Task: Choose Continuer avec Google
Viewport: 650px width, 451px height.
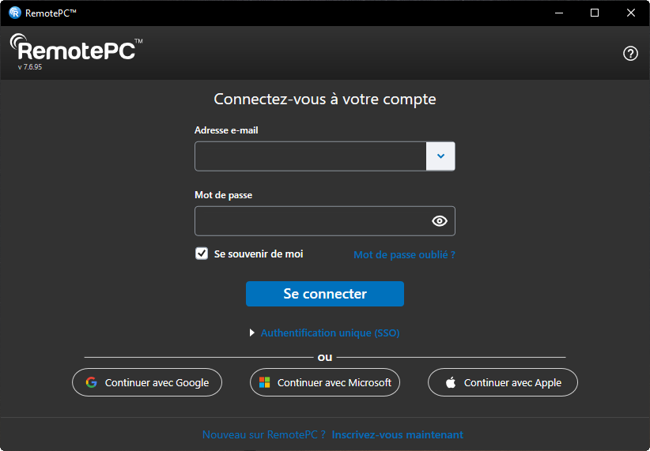Action: (x=147, y=382)
